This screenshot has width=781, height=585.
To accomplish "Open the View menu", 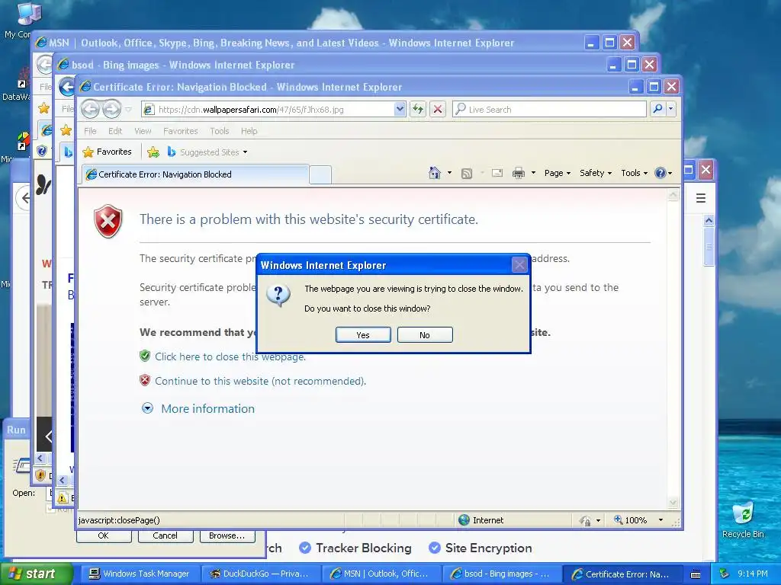I will click(143, 131).
